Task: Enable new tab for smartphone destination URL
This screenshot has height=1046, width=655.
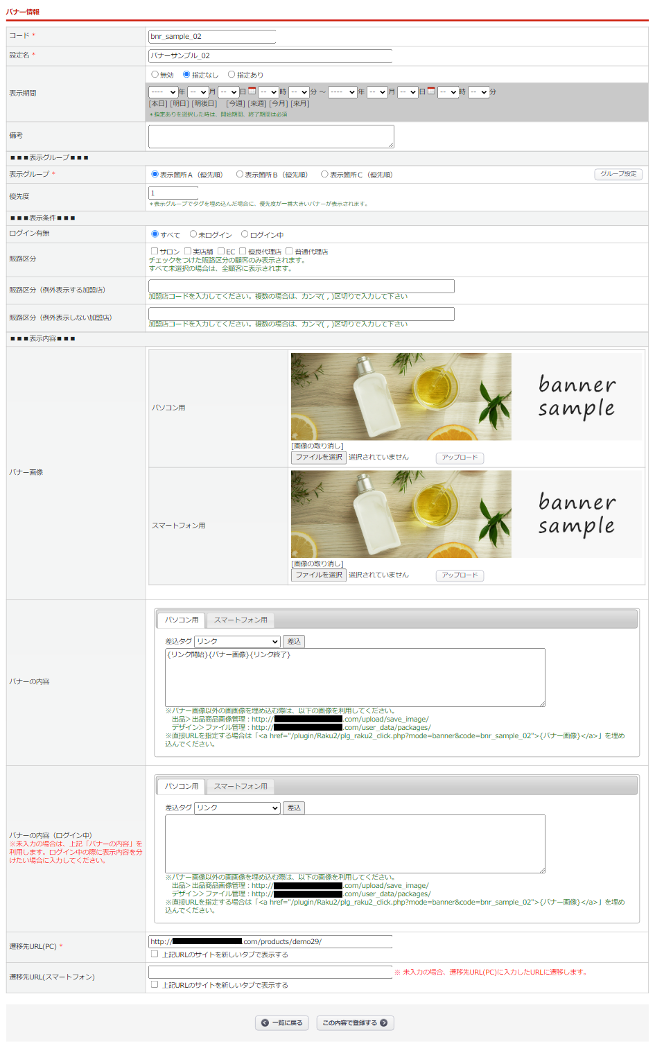Action: point(155,984)
